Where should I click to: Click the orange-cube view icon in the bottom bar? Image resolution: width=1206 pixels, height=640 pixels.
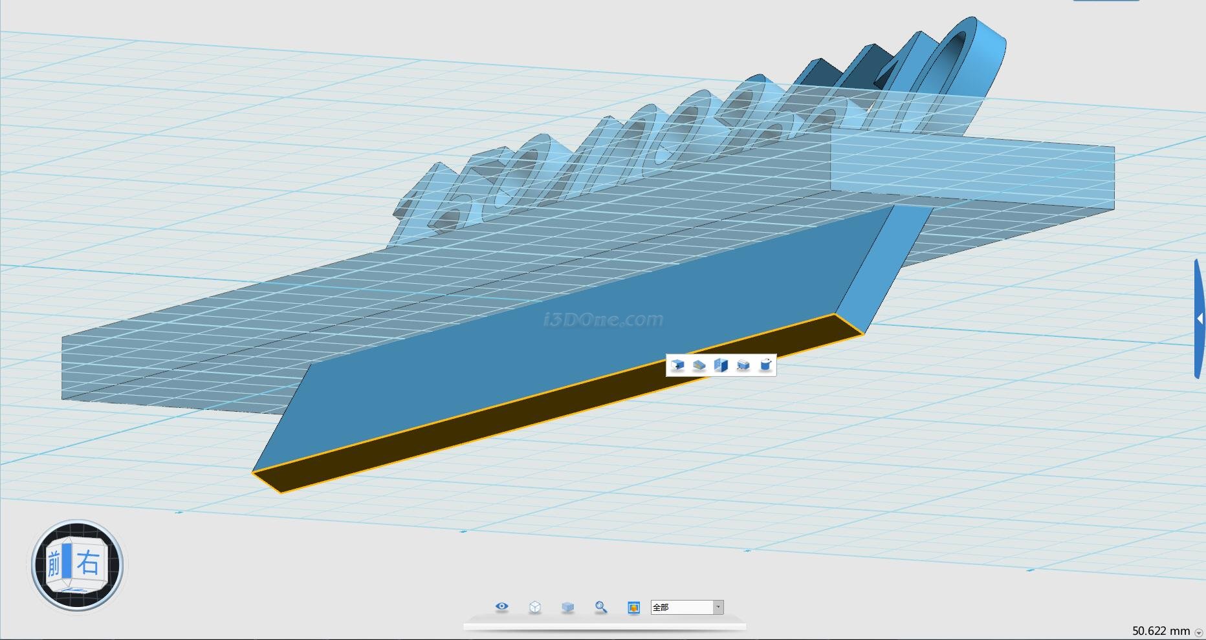[633, 607]
